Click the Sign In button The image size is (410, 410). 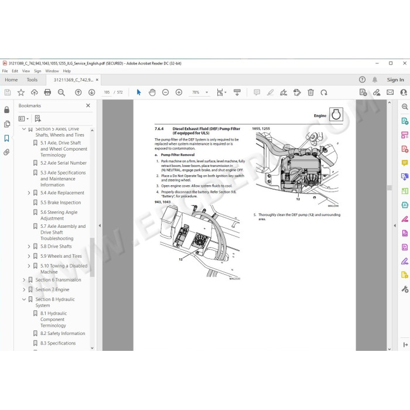[x=395, y=80]
